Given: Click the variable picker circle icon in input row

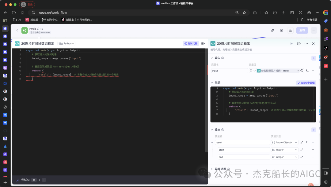Looking at the screenshot, I should (x=302, y=71).
